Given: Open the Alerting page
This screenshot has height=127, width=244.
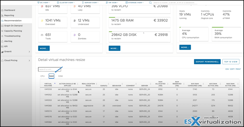Looking at the screenshot, I should tap(8, 41).
